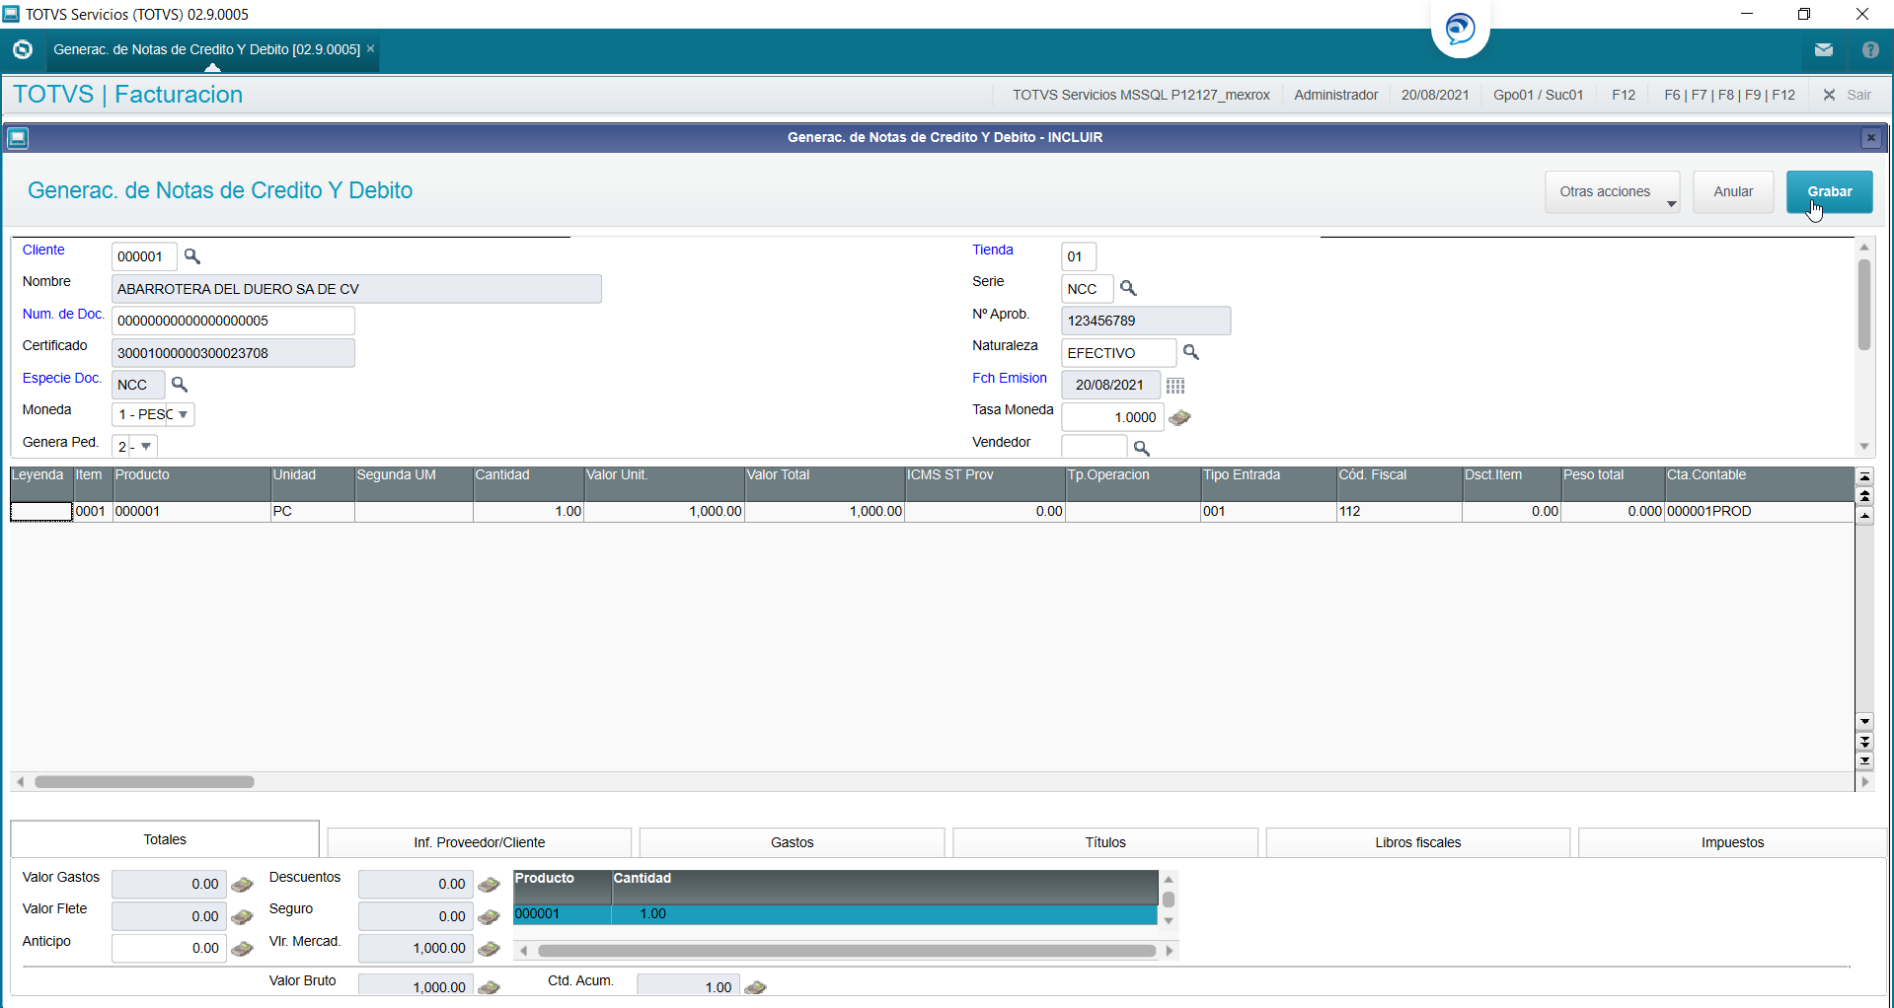Open Valor Gastos calculator icon
Screen dimensions: 1894x1008
tap(242, 885)
